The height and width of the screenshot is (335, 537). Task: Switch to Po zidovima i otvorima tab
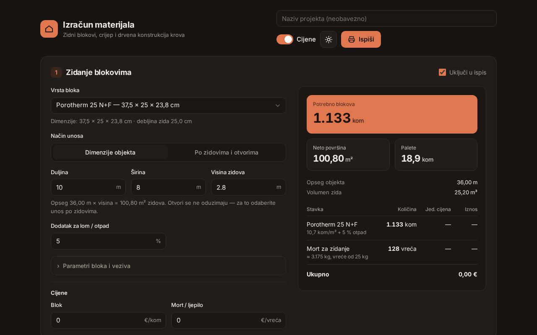(227, 152)
